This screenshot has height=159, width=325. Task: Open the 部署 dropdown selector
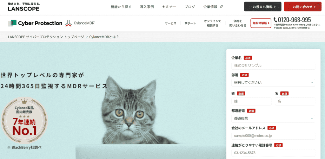click(273, 83)
